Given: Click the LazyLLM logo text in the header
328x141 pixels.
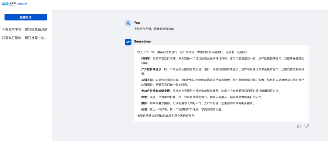Looking at the screenshot, I should coord(22,4).
